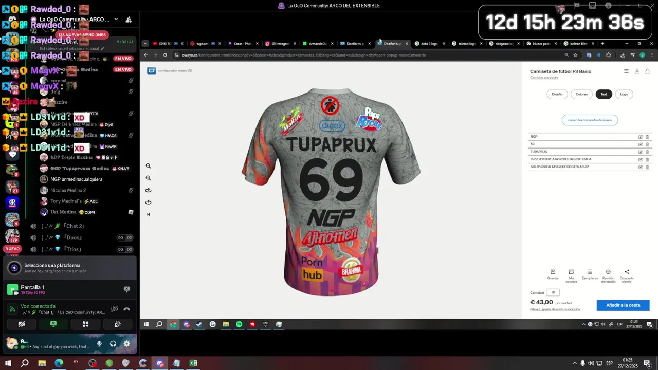This screenshot has width=658, height=370.
Task: Open the Windows Start menu
Action: click(8, 363)
